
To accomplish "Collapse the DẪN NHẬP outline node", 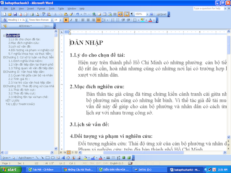I will [x=4, y=36].
